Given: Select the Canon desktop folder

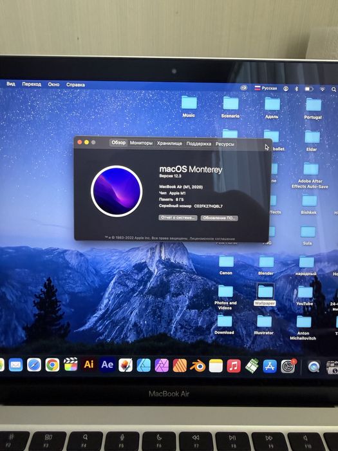Looking at the screenshot, I should 226,265.
